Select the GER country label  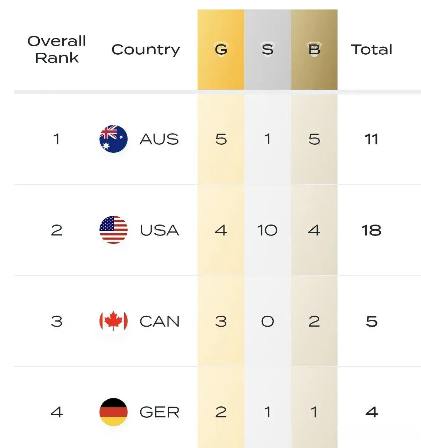coord(159,412)
